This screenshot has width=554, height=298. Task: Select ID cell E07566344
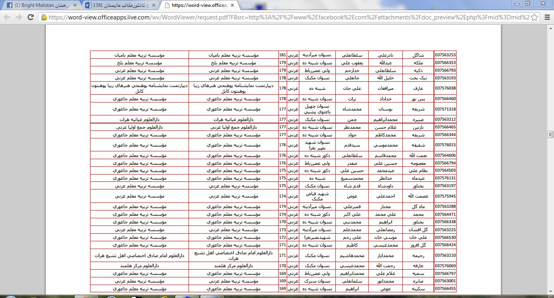[445, 135]
